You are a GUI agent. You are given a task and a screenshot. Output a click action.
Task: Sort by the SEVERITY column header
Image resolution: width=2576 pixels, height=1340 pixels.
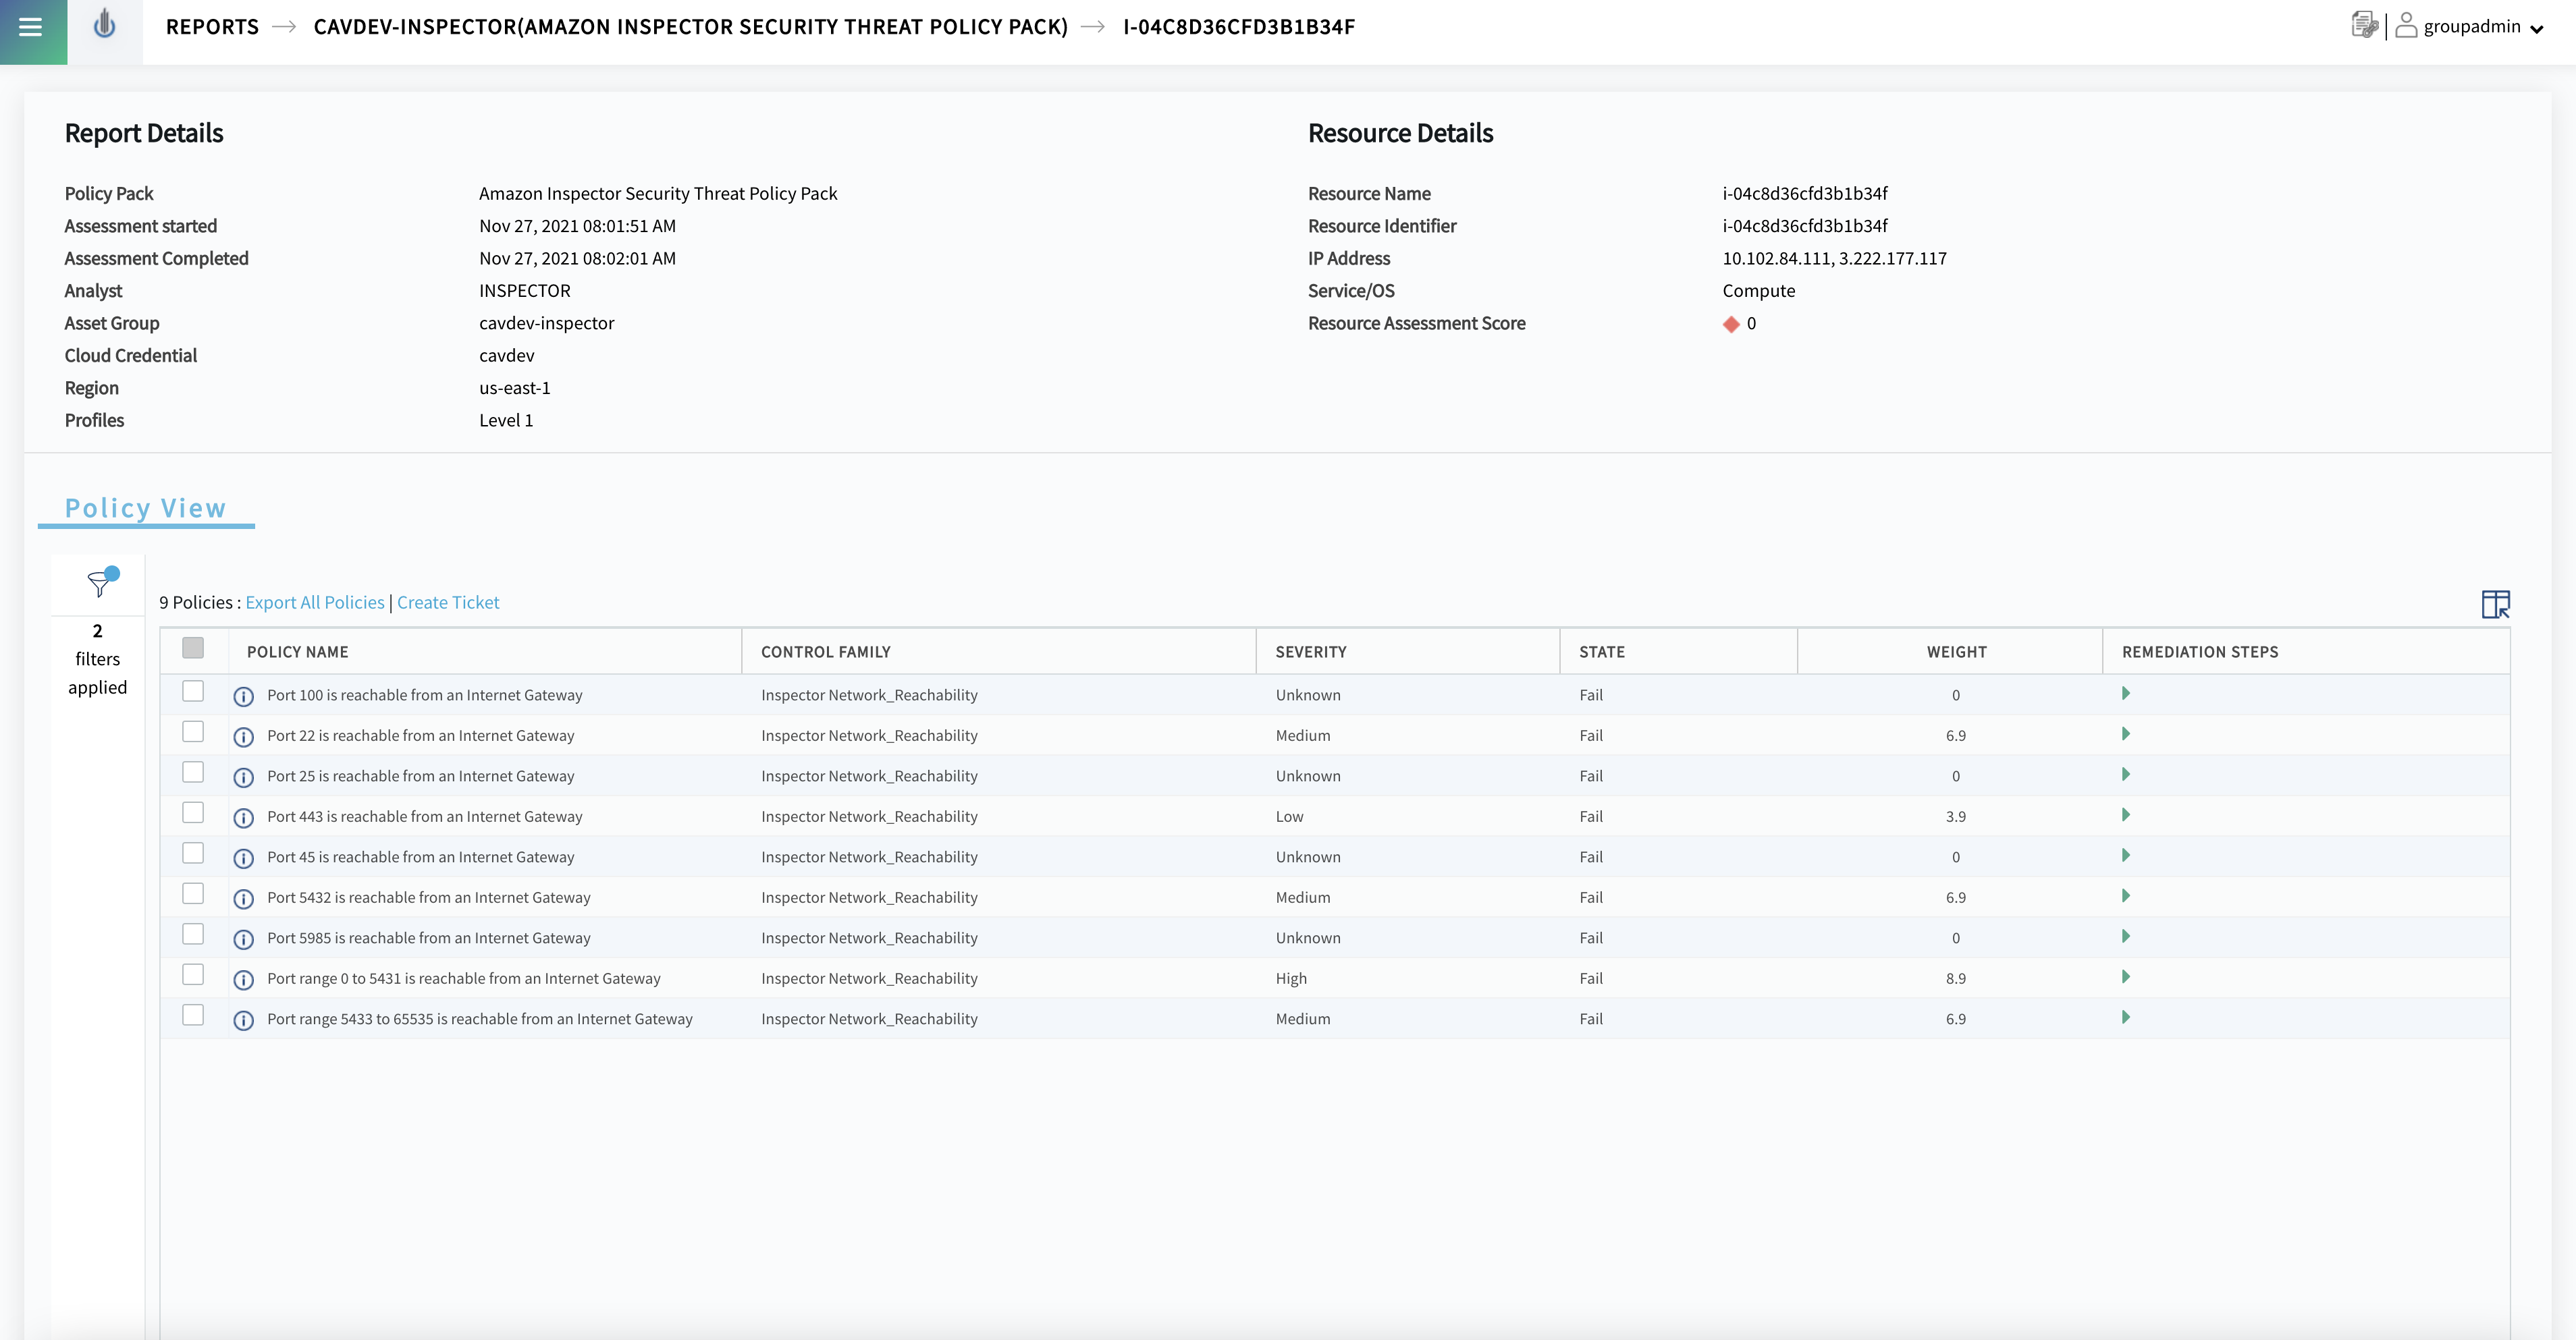[1310, 652]
